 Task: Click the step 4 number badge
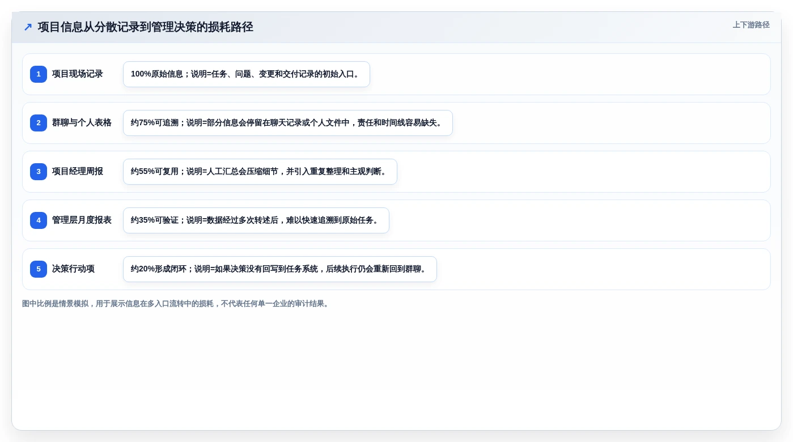39,220
